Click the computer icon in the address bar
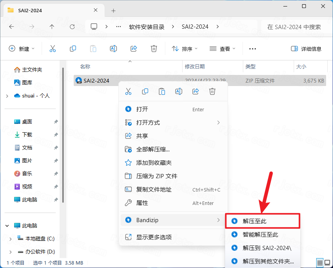Image resolution: width=333 pixels, height=268 pixels. 94,26
